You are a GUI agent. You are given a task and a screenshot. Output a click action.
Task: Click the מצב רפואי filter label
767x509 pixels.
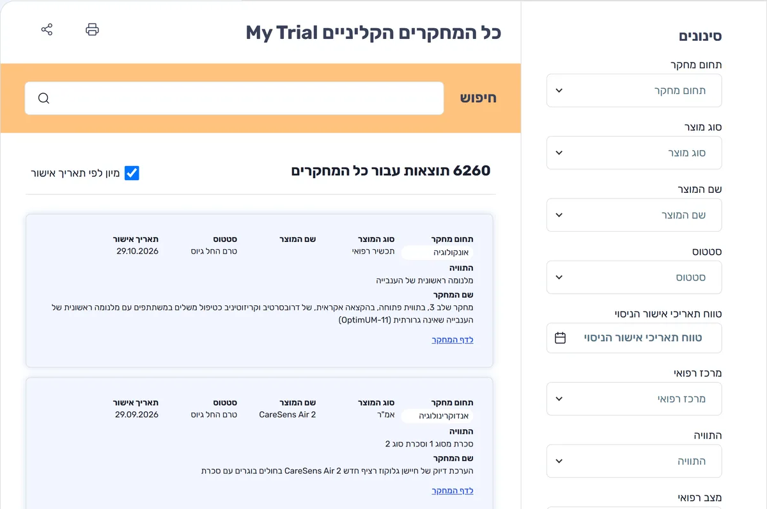700,498
